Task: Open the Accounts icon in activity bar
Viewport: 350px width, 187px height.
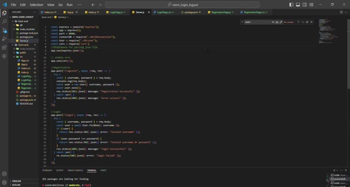Action: [4, 174]
